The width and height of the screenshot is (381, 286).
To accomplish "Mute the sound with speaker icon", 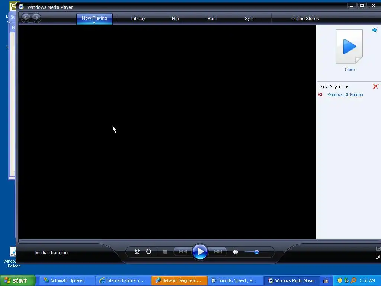I will [x=235, y=252].
